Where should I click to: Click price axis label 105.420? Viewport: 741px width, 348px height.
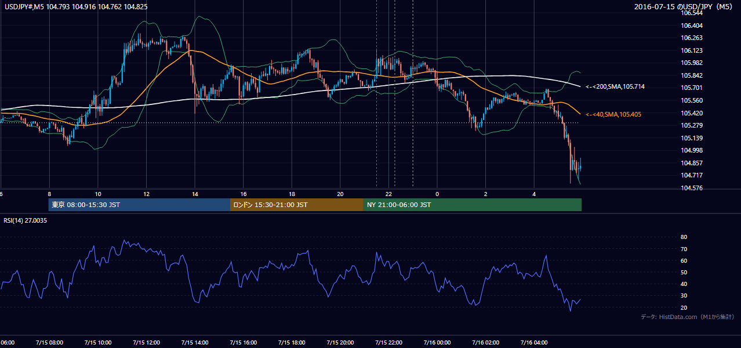pyautogui.click(x=692, y=113)
